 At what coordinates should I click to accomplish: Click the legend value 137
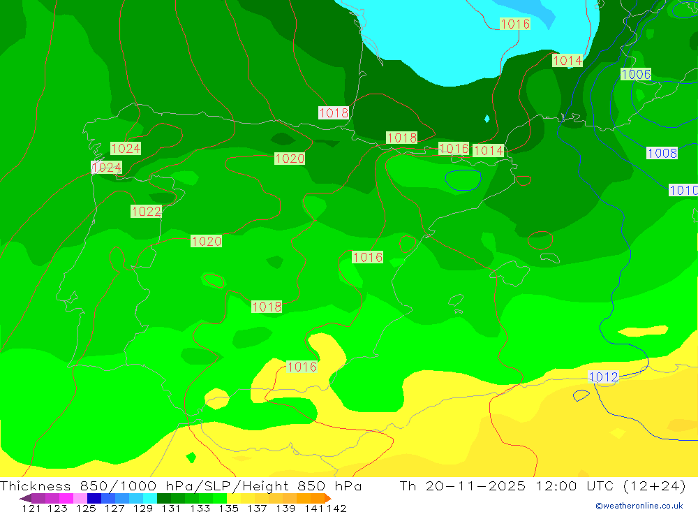257,508
